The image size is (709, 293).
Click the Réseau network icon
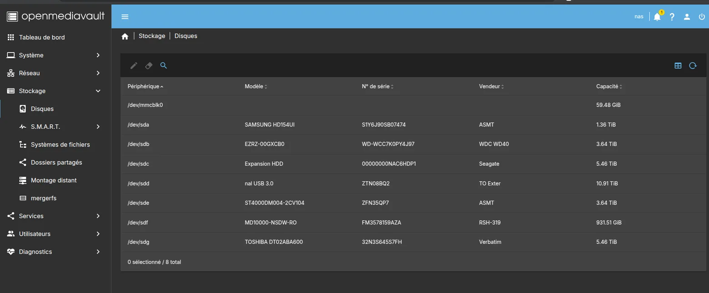pos(11,73)
